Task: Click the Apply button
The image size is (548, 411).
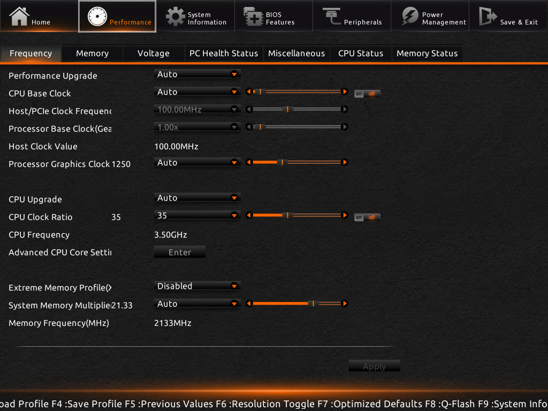Action: (374, 367)
